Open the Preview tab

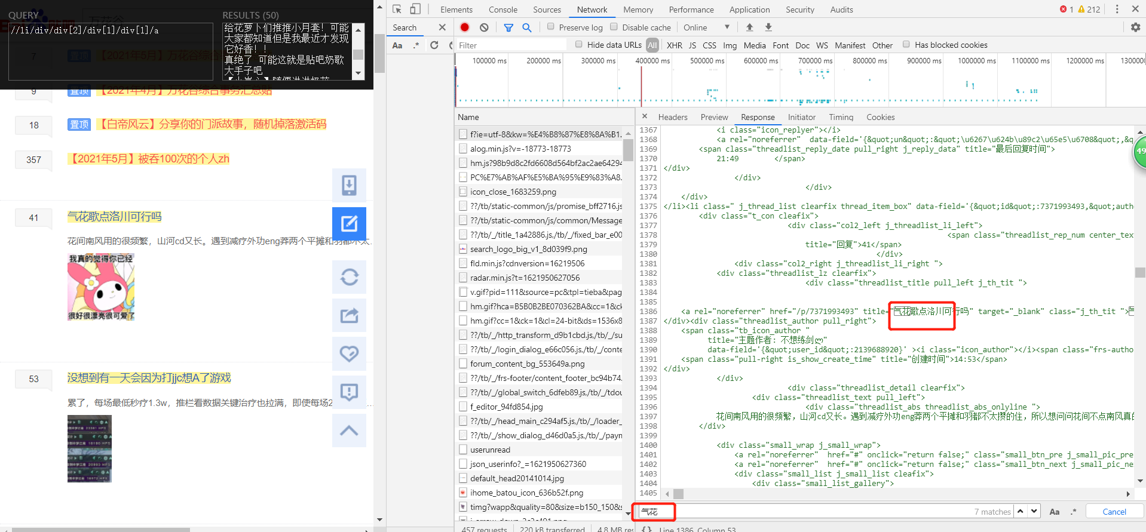coord(714,117)
